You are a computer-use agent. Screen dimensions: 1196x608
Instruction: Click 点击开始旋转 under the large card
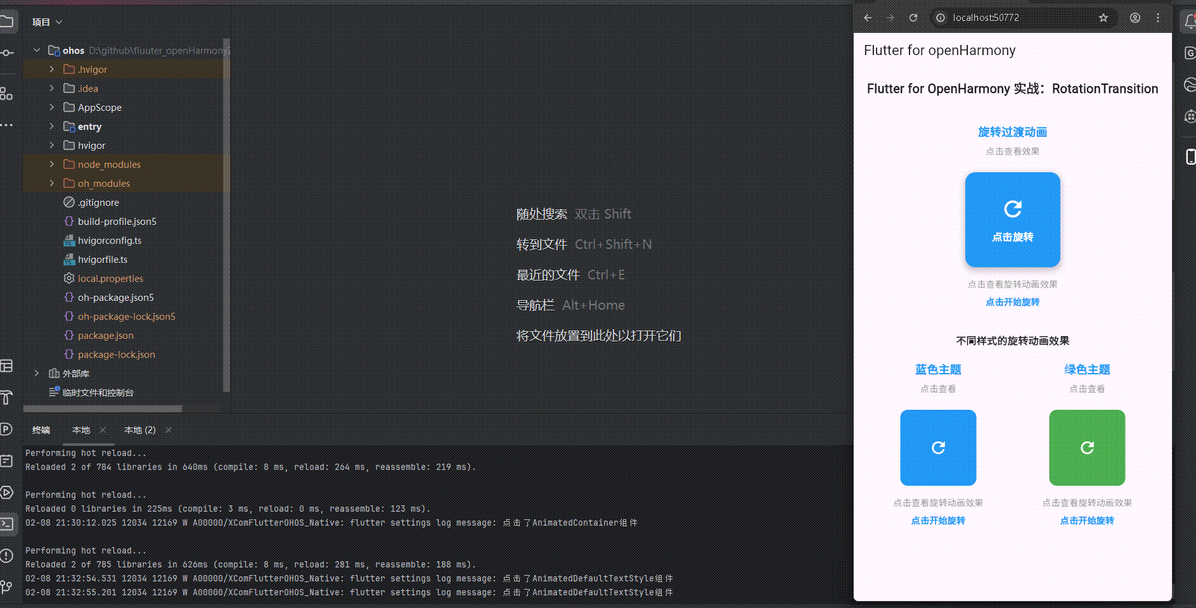(x=1012, y=302)
